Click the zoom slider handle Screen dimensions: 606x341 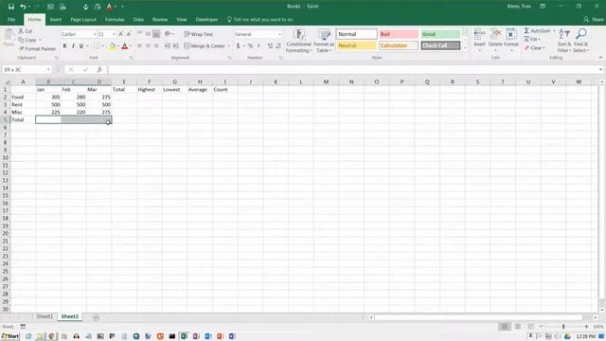563,327
